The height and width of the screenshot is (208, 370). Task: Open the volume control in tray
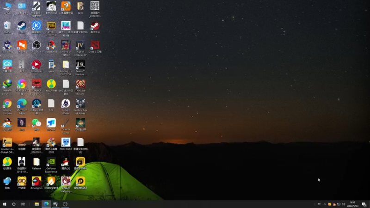(343, 204)
